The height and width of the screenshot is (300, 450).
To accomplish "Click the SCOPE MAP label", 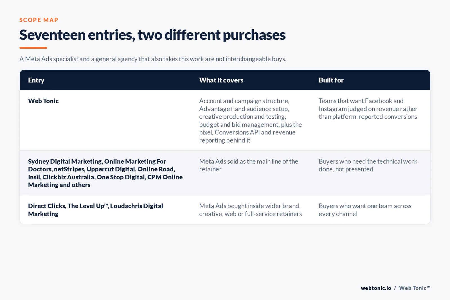I will click(x=39, y=20).
